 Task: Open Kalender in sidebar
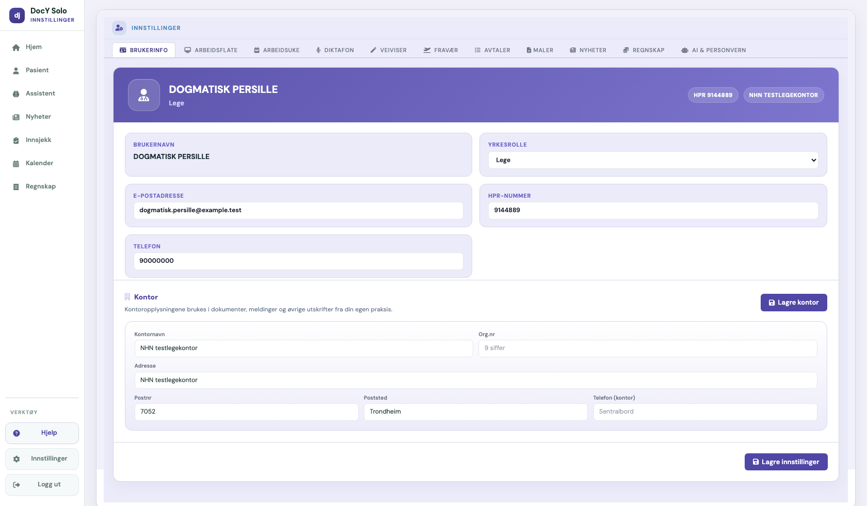tap(42, 163)
